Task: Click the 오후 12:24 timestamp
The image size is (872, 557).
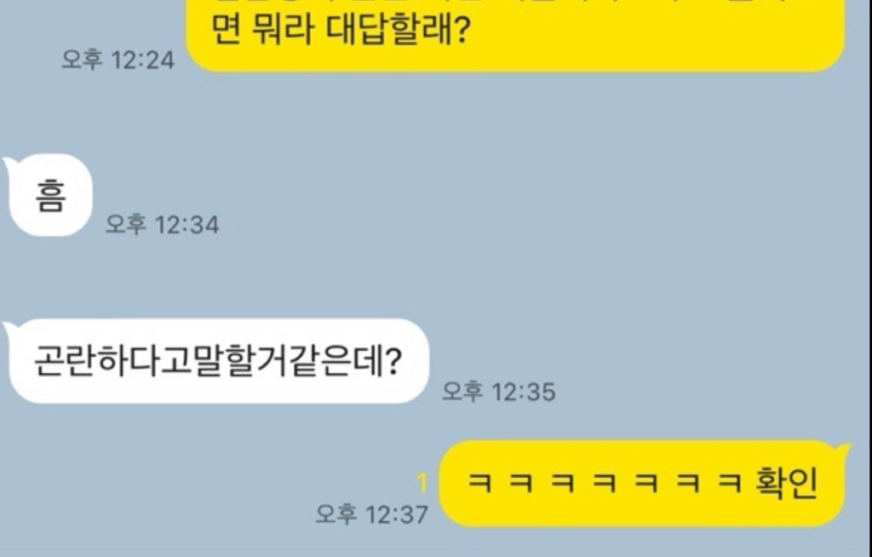Action: [118, 60]
